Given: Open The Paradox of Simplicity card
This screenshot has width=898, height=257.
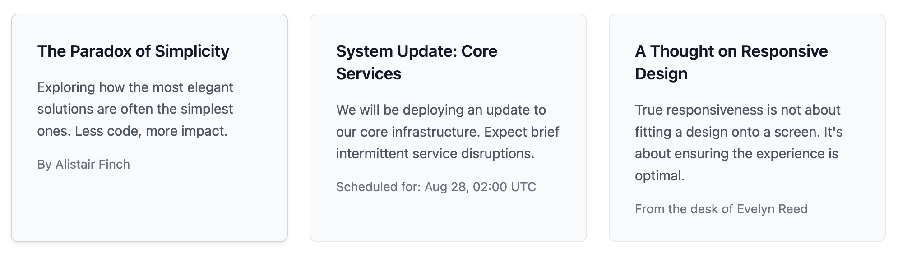Looking at the screenshot, I should pos(149,128).
